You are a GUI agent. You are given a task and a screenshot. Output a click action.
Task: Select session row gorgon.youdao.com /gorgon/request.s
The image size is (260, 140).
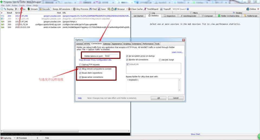click(65, 16)
